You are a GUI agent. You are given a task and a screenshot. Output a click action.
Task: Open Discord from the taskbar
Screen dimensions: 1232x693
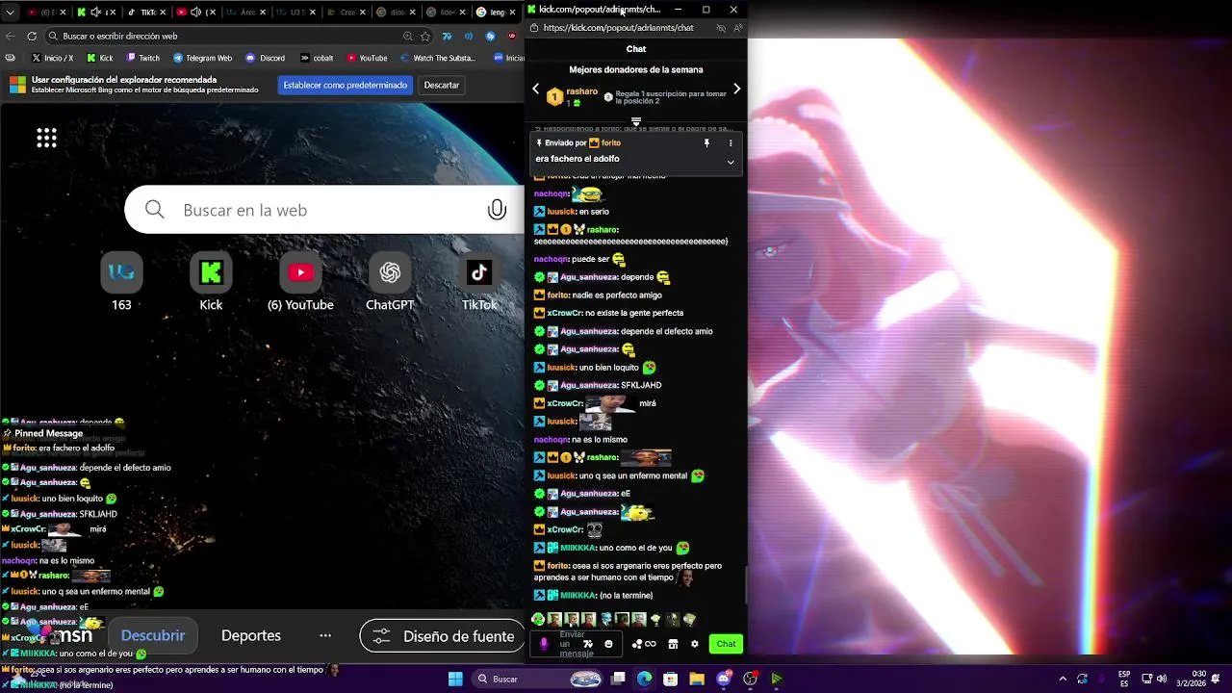click(724, 679)
